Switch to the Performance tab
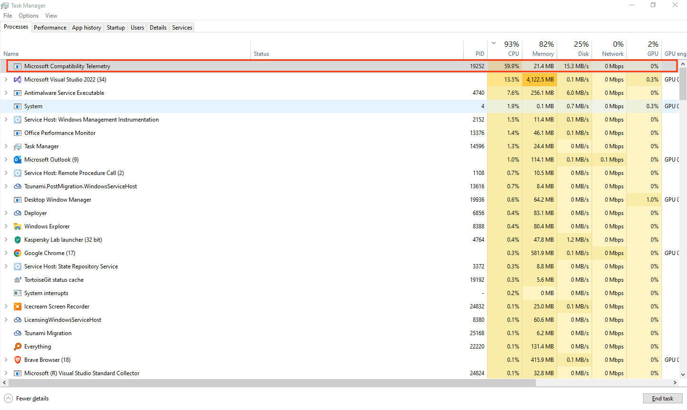The image size is (687, 410). point(50,28)
